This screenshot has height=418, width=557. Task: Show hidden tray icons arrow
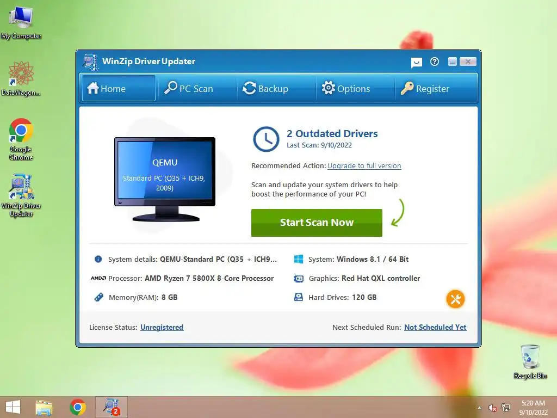pyautogui.click(x=480, y=408)
